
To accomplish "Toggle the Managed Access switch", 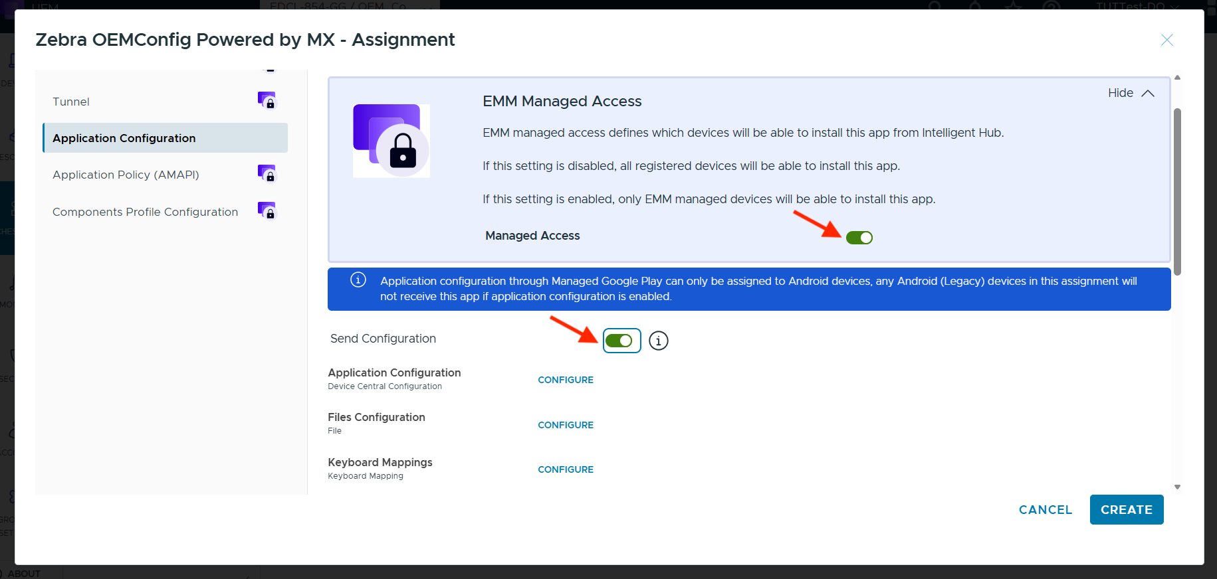I will click(x=859, y=238).
